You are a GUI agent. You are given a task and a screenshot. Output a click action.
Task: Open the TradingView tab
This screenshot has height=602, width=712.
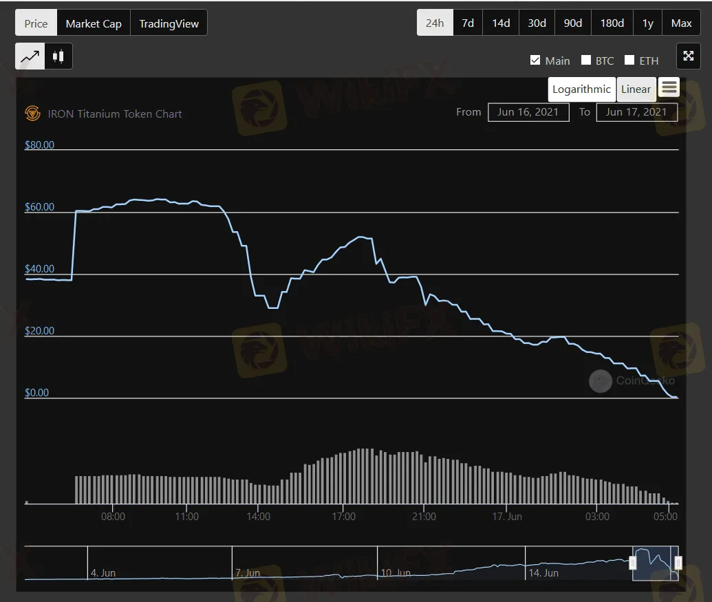click(169, 23)
